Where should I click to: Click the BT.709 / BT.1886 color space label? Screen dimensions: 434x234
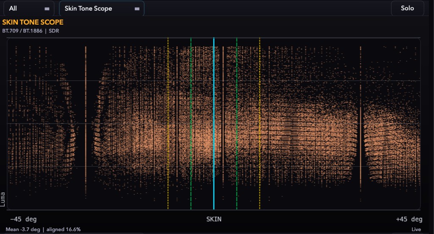tap(22, 30)
